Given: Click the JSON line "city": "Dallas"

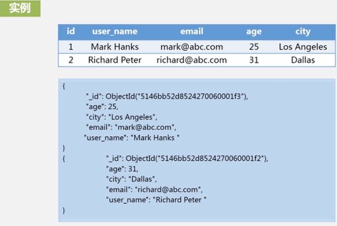Looking at the screenshot, I should [131, 179].
